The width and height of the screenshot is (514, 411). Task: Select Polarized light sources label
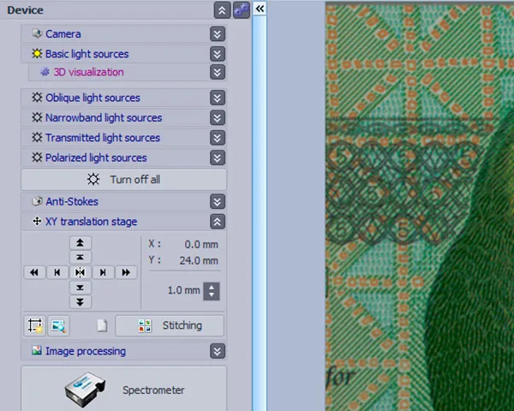pyautogui.click(x=96, y=158)
